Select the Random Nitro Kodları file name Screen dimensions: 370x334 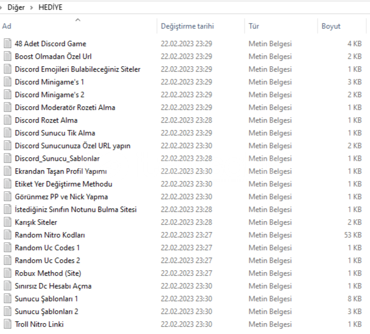tap(50, 235)
